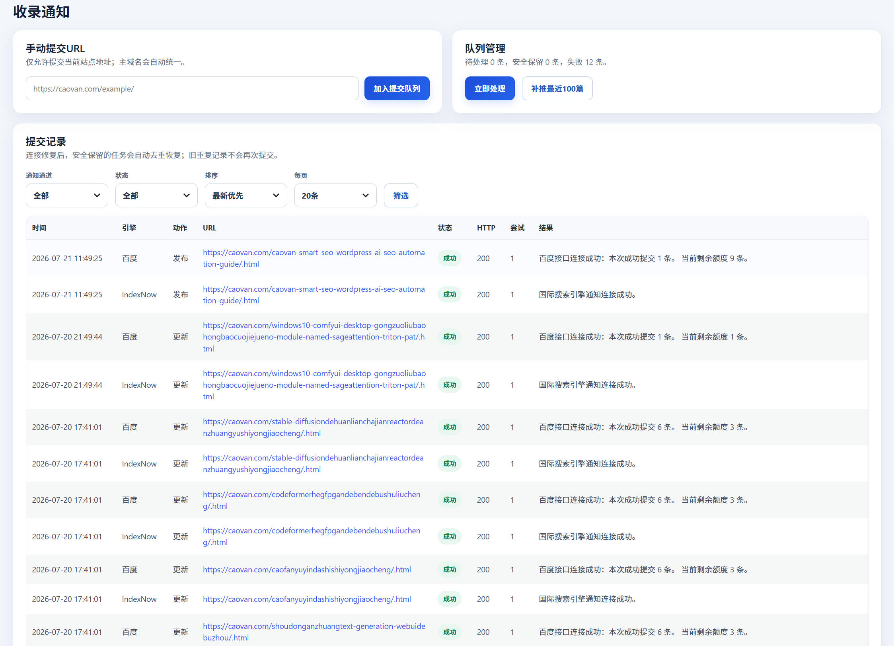Click the 筛选 button
The image size is (894, 646).
tap(401, 195)
